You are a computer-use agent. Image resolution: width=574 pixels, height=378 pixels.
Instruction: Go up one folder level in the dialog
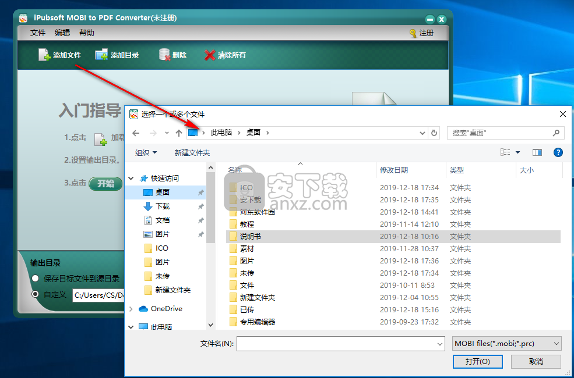(x=179, y=133)
